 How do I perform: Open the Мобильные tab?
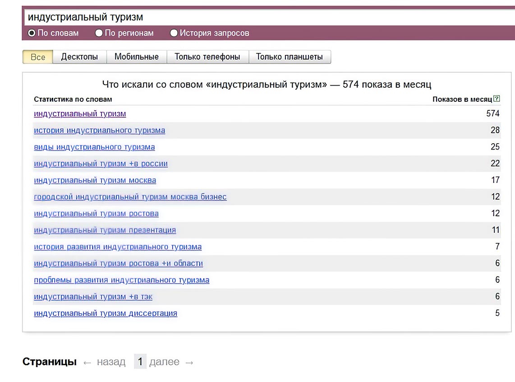[137, 57]
